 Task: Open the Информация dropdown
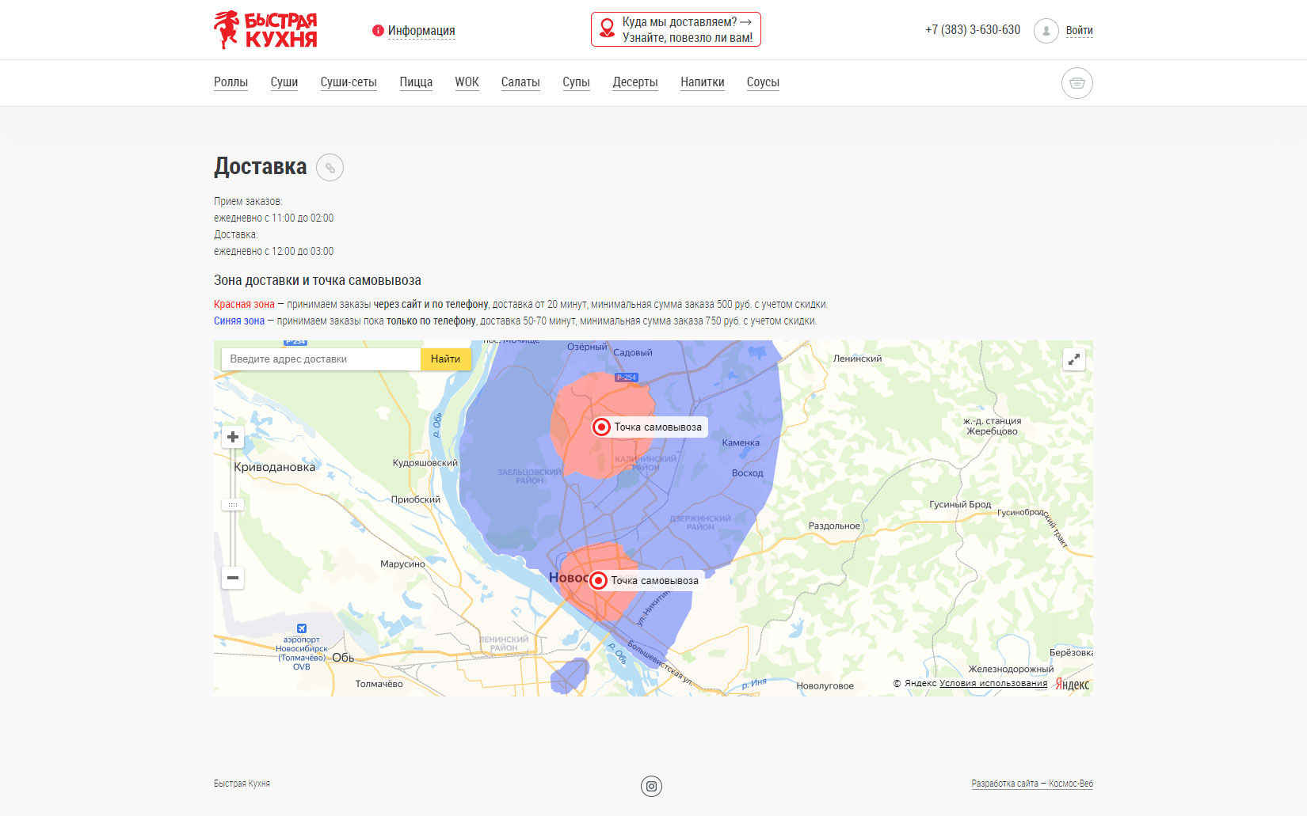coord(421,31)
